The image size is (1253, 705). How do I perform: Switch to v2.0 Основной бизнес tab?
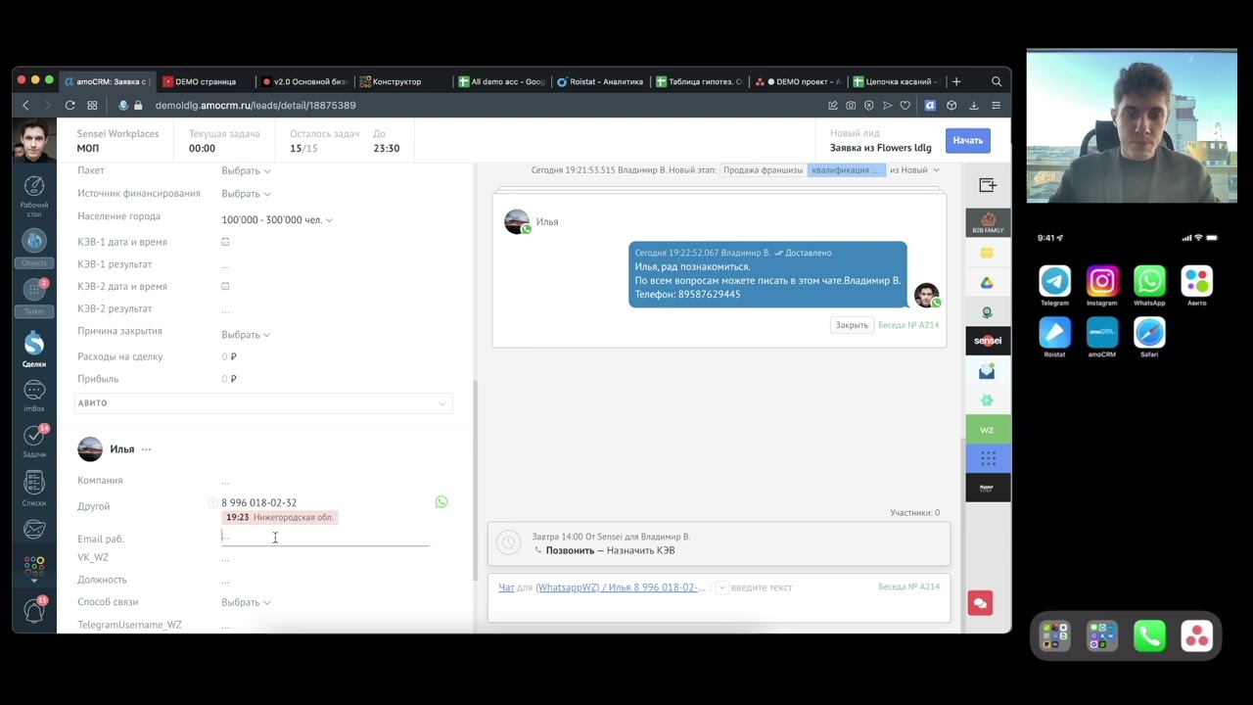pos(304,81)
